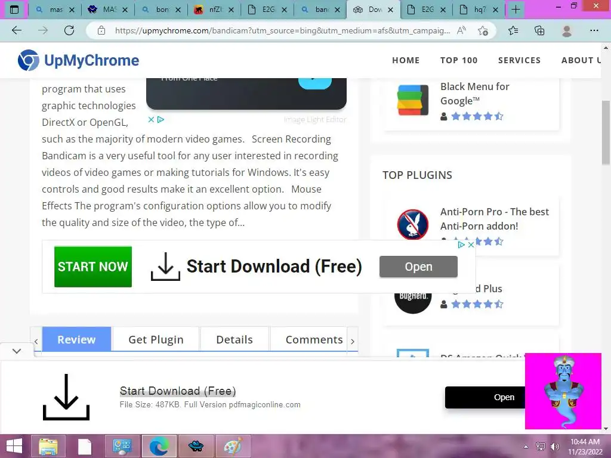Open the SERVICES menu item
This screenshot has width=611, height=458.
coord(519,60)
